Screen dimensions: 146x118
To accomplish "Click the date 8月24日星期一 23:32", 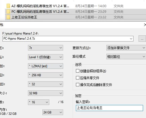I will coord(91,17).
